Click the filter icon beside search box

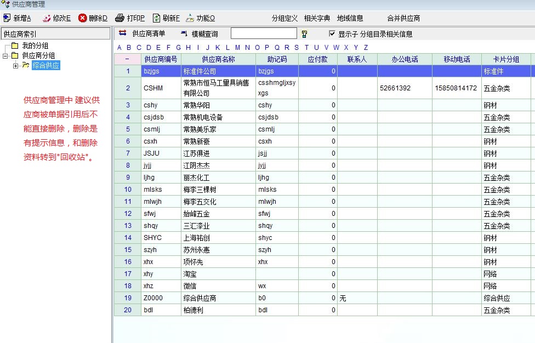(305, 34)
